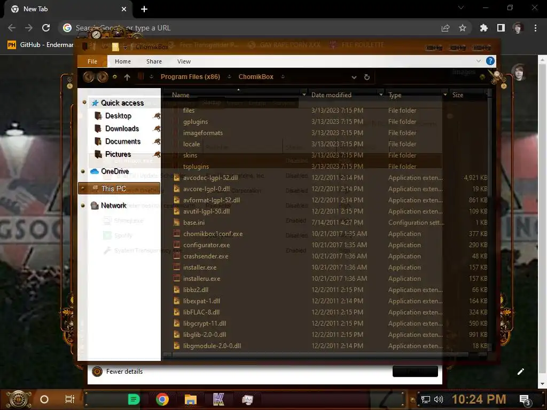Select configurator.exe application icon

click(177, 245)
